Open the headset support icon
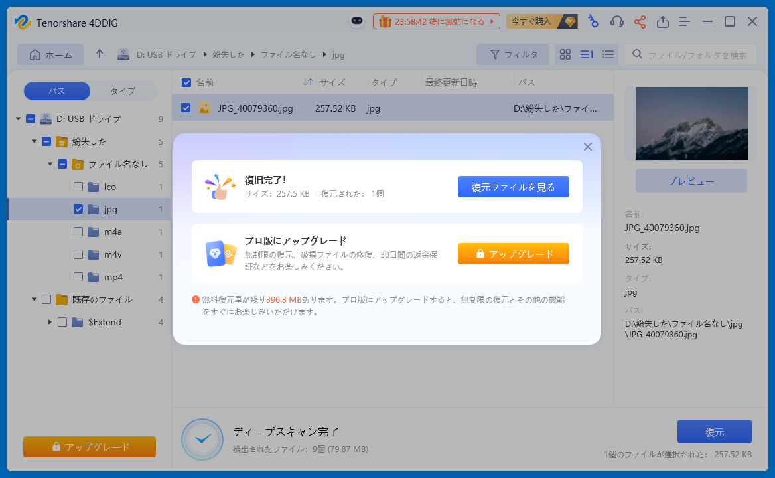The image size is (775, 478). pos(617,21)
